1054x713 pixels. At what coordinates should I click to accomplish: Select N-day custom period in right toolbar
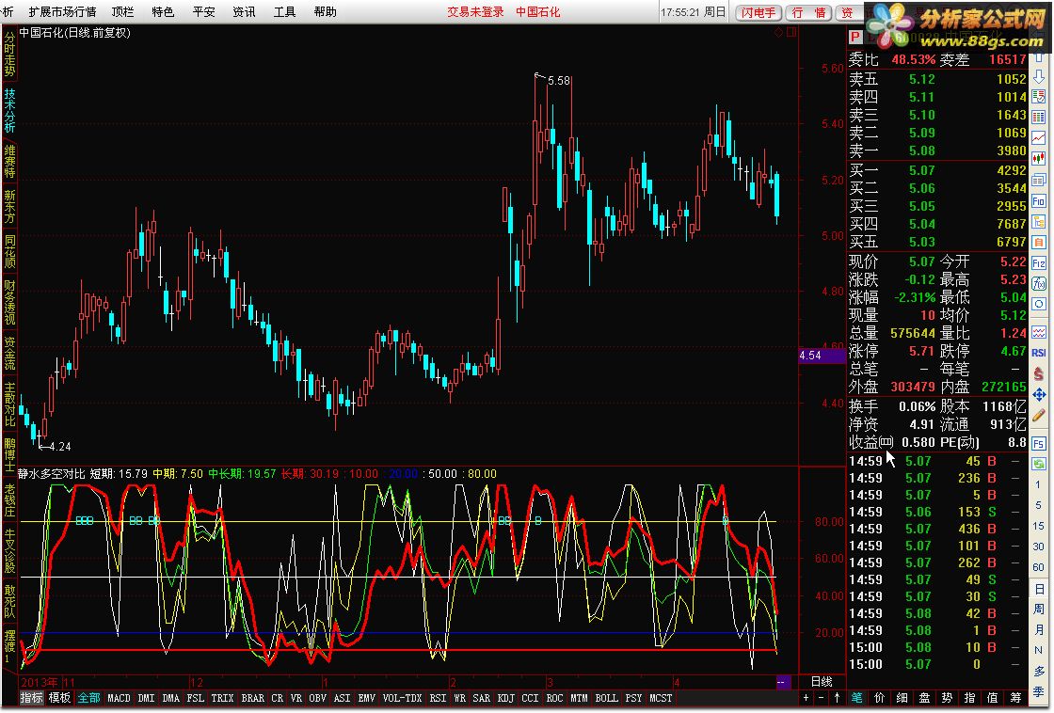click(1039, 651)
